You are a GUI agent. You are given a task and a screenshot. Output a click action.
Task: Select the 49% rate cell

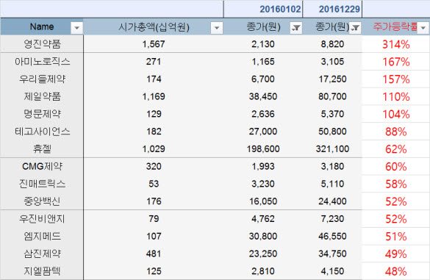395,254
